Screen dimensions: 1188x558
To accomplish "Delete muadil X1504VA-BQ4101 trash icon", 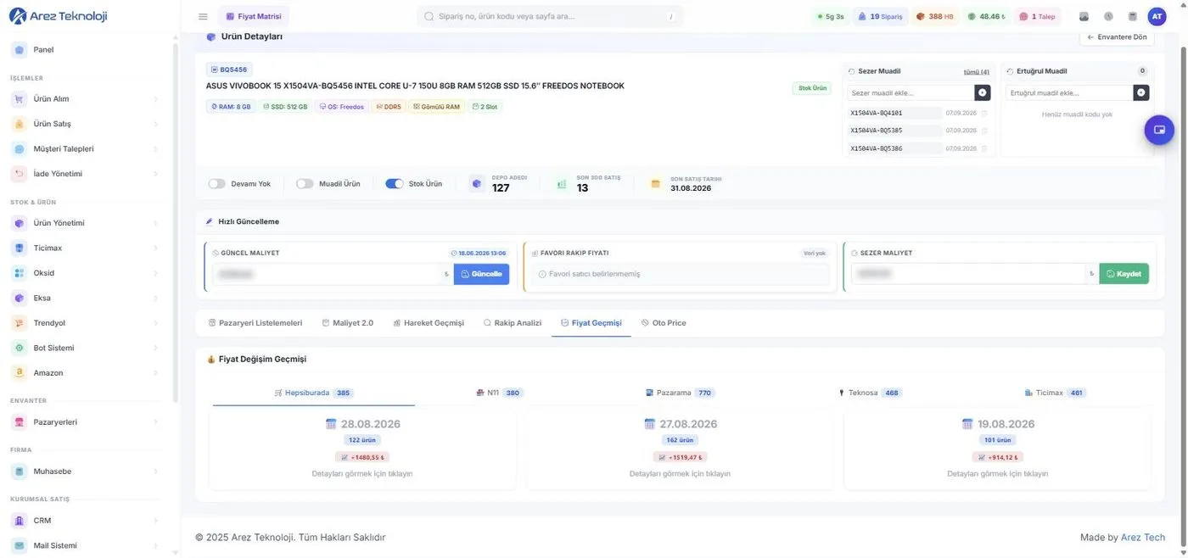I will click(984, 113).
